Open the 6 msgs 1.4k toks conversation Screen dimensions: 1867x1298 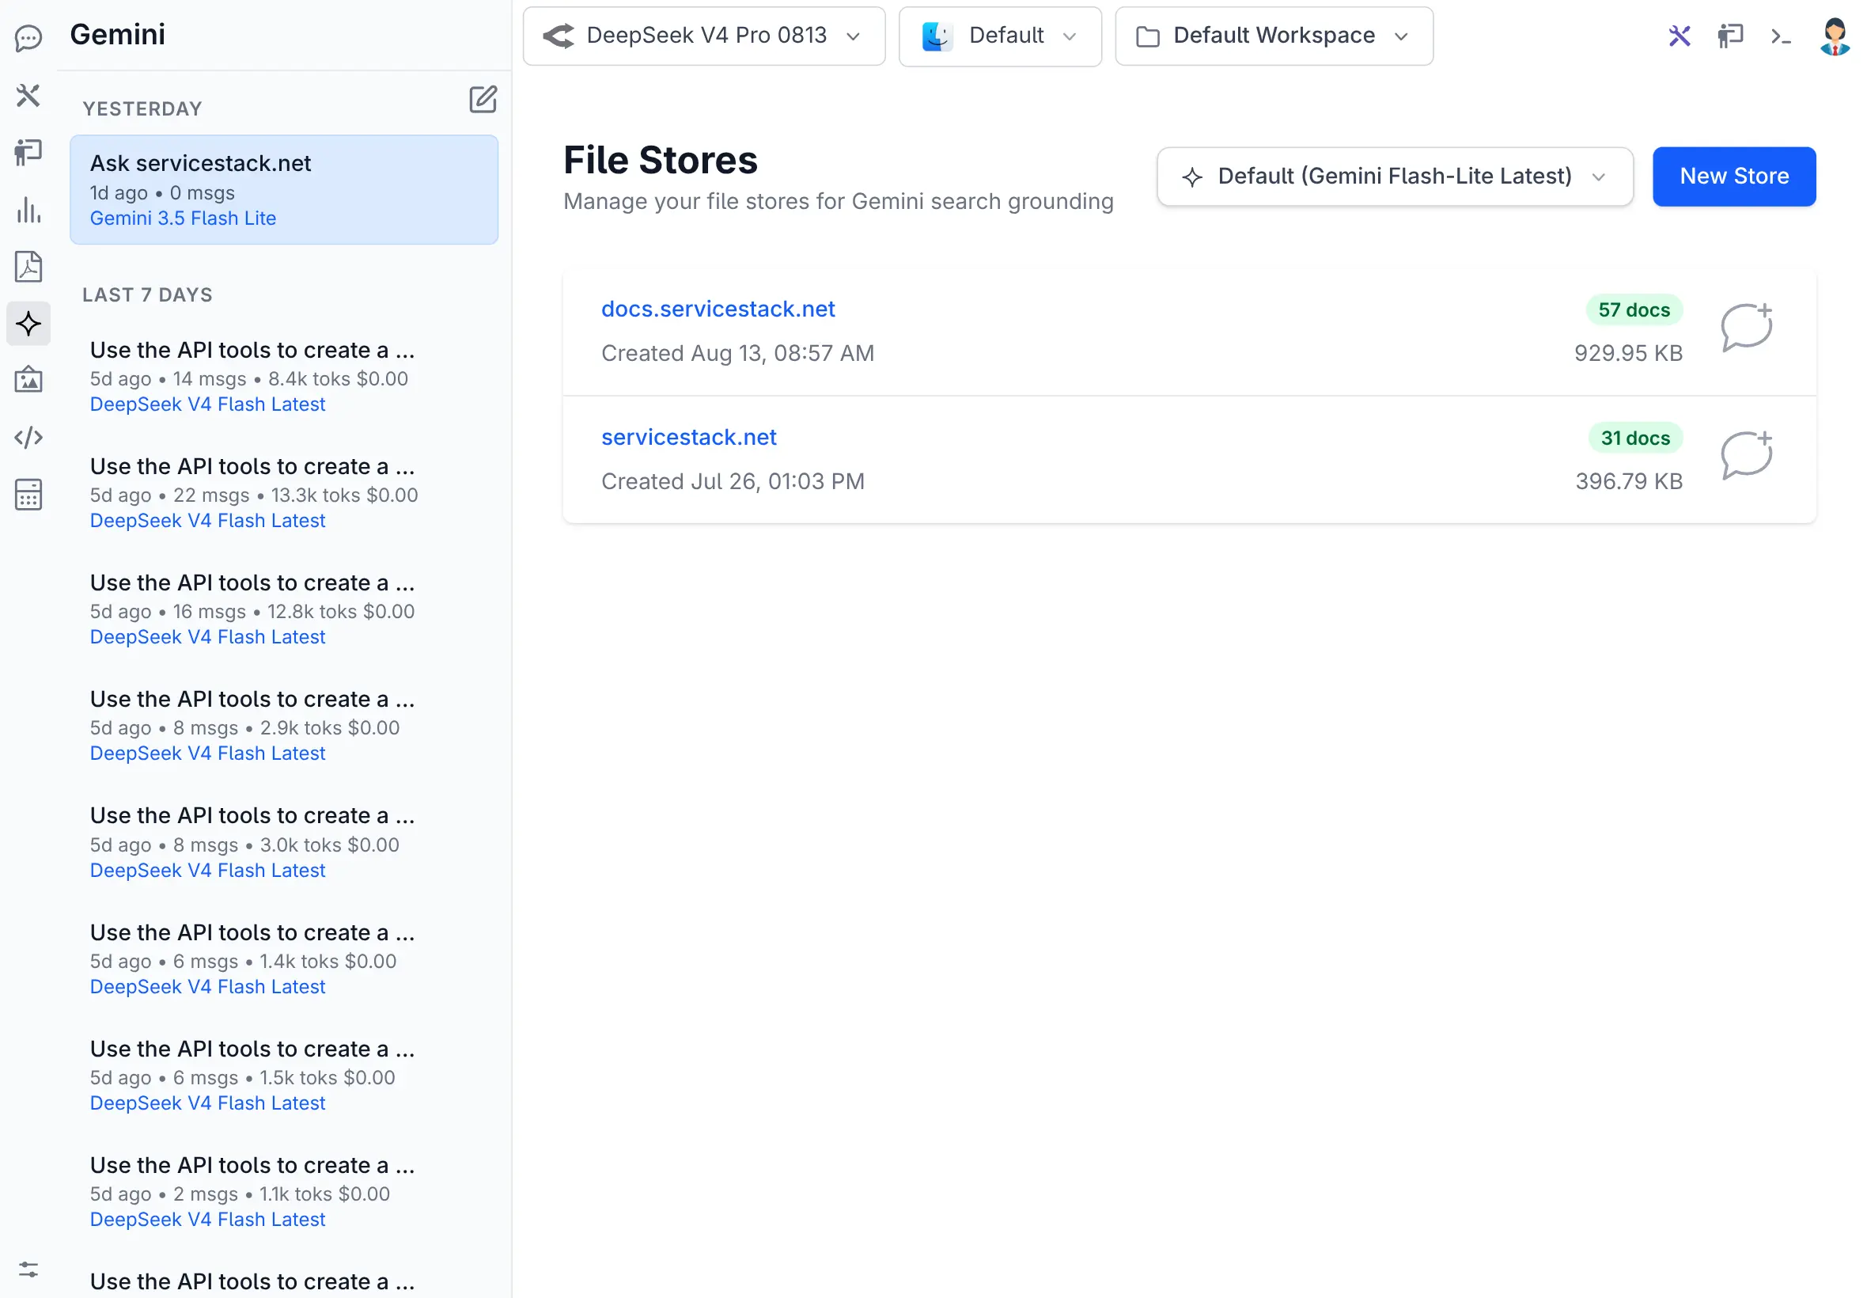[x=284, y=958]
